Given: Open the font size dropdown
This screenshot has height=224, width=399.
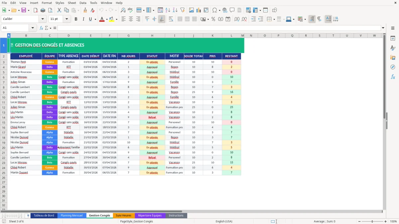Looking at the screenshot, I should 66,19.
